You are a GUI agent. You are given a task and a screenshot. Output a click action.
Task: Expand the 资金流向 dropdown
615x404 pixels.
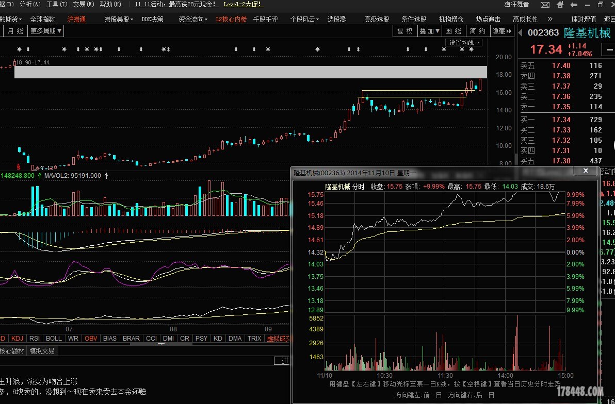click(193, 19)
